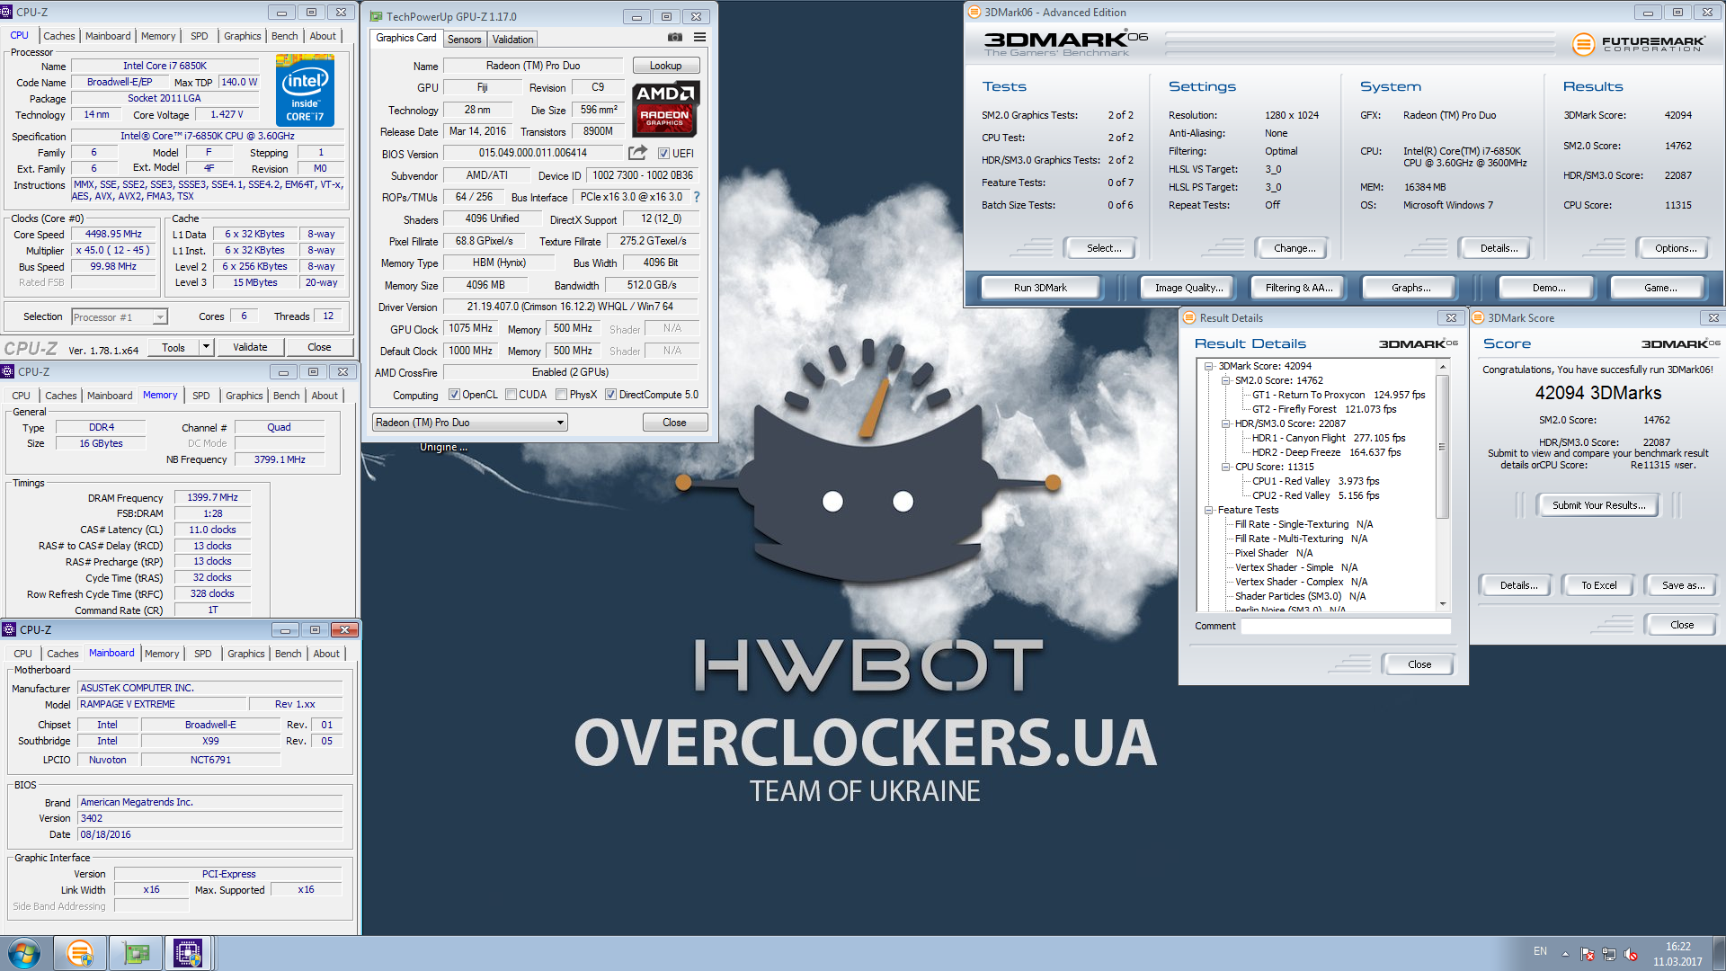1726x971 pixels.
Task: Click the Result Details scrollbar thumb
Action: (1442, 446)
